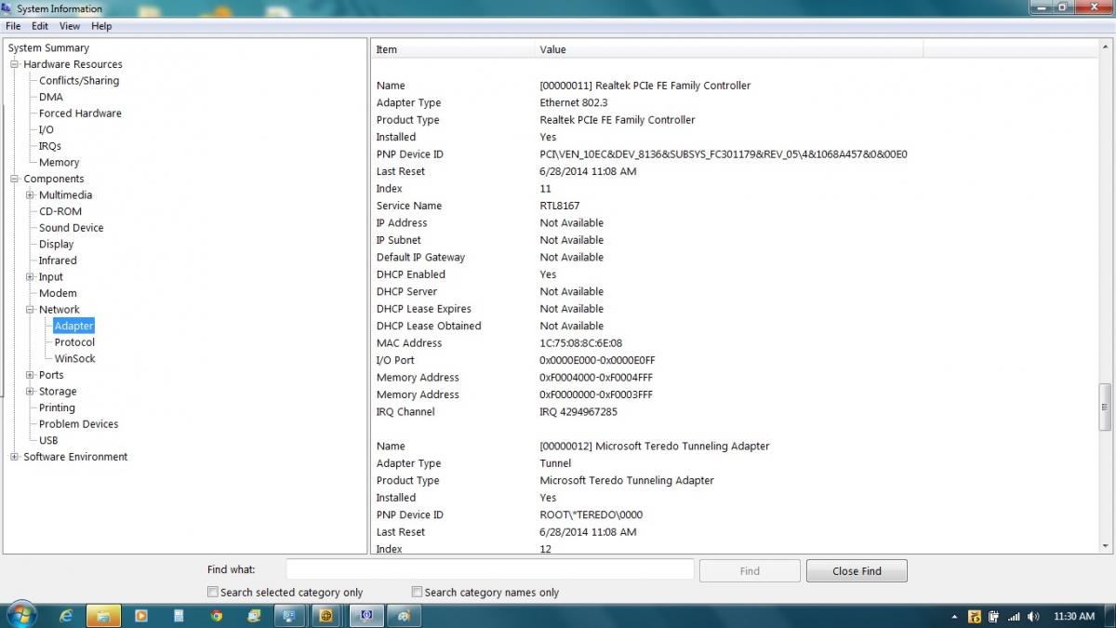Click the Find button
Screen dimensions: 1116x628
point(750,571)
